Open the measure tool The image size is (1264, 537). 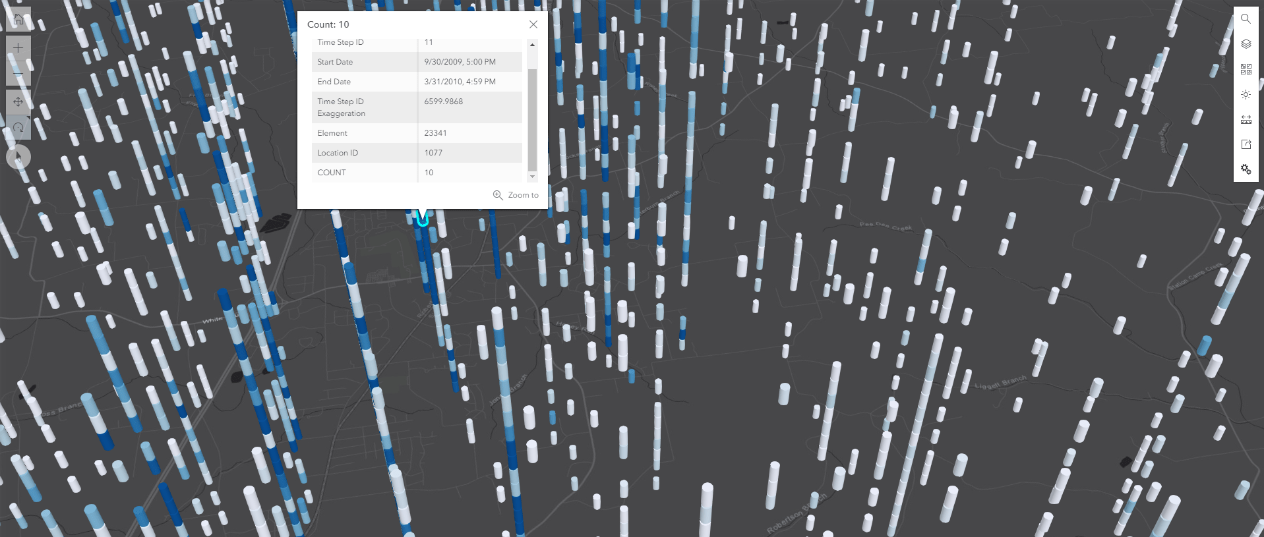(x=1246, y=119)
